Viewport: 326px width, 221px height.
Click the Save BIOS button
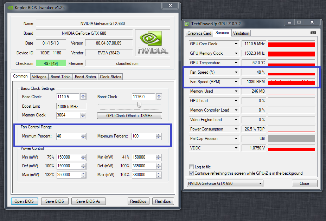55,201
